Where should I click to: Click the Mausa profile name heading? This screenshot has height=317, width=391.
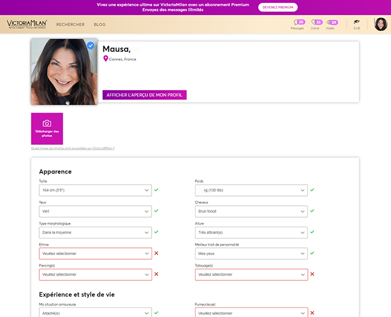(117, 49)
